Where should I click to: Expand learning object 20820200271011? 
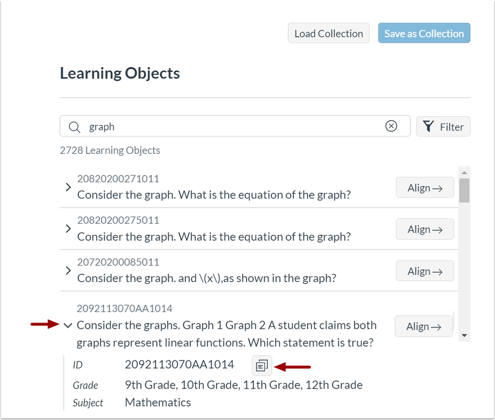pos(68,187)
